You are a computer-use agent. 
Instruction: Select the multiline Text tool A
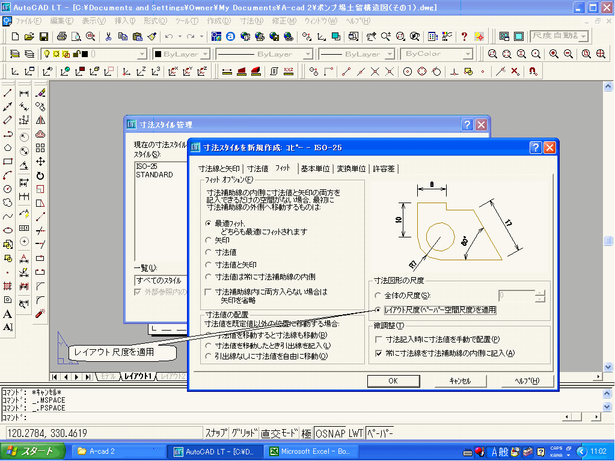click(7, 314)
